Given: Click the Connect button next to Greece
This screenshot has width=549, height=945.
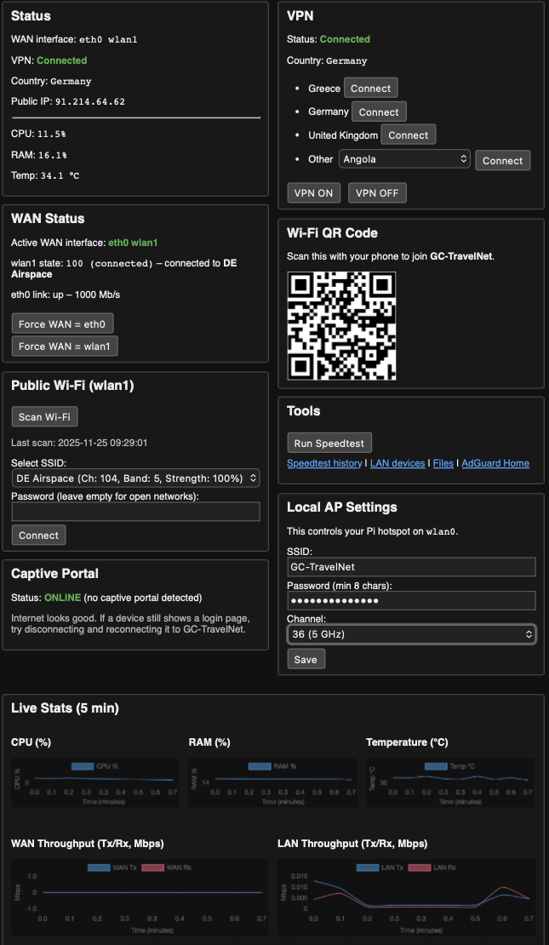Looking at the screenshot, I should 370,89.
